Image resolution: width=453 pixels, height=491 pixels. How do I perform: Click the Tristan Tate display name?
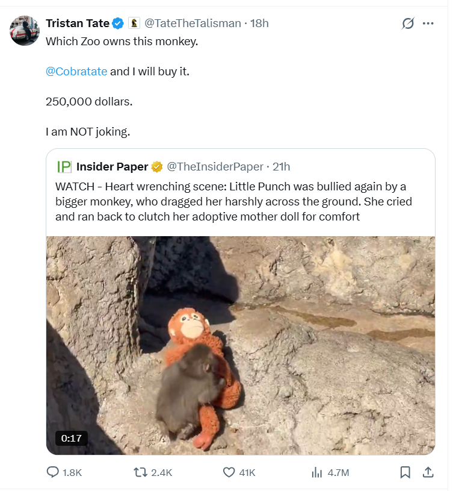[78, 23]
